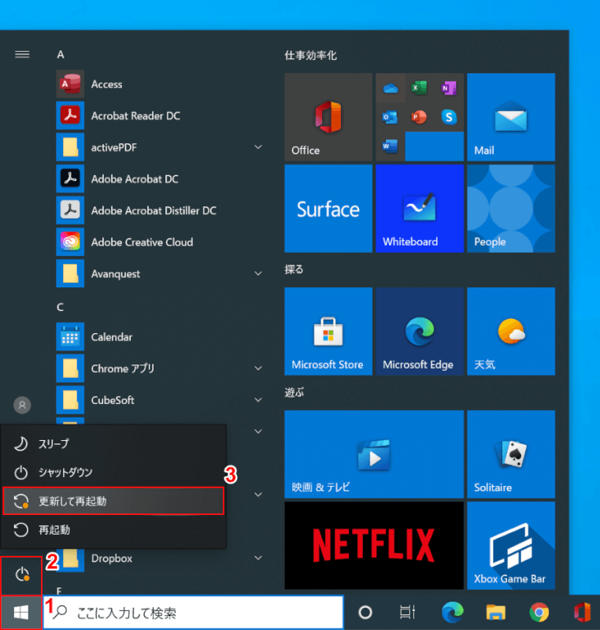The width and height of the screenshot is (600, 630).
Task: Launch Microsoft Edge tile
Action: point(419,332)
